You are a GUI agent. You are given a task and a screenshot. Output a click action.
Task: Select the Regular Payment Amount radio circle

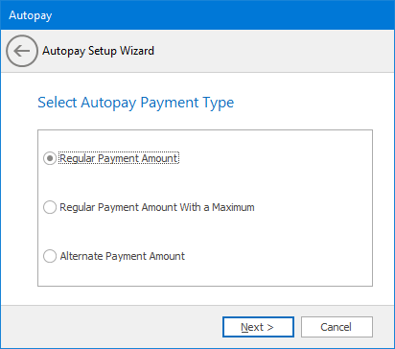tap(50, 158)
